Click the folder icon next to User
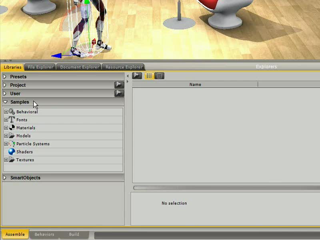320x240 pixels. pyautogui.click(x=119, y=93)
